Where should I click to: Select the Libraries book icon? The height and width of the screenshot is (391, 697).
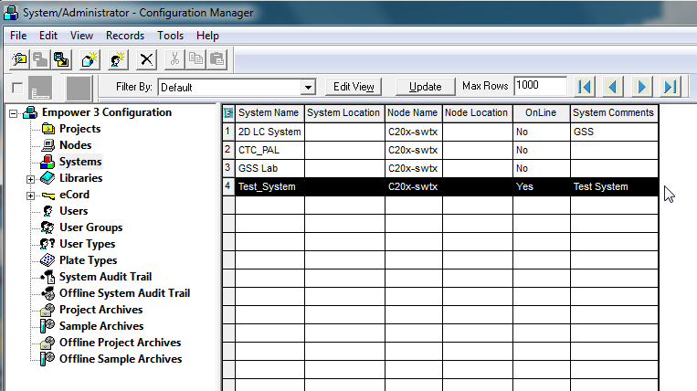48,178
